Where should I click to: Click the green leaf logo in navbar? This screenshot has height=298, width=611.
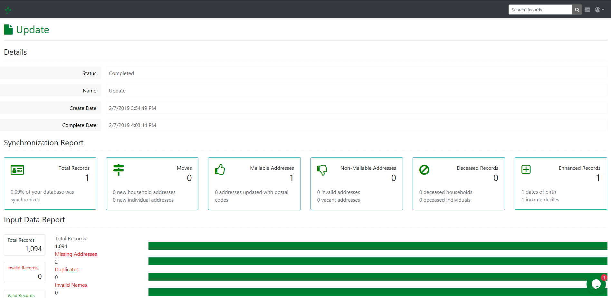[8, 10]
